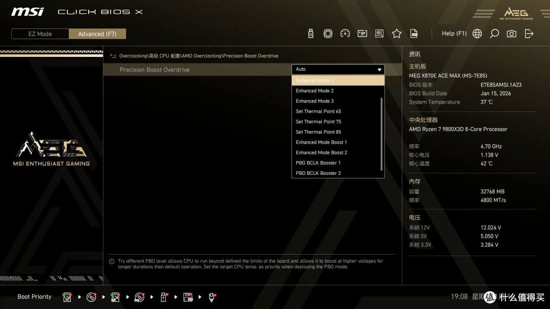Image resolution: width=550 pixels, height=309 pixels.
Task: Click the board info card icon
Action: pos(362,34)
